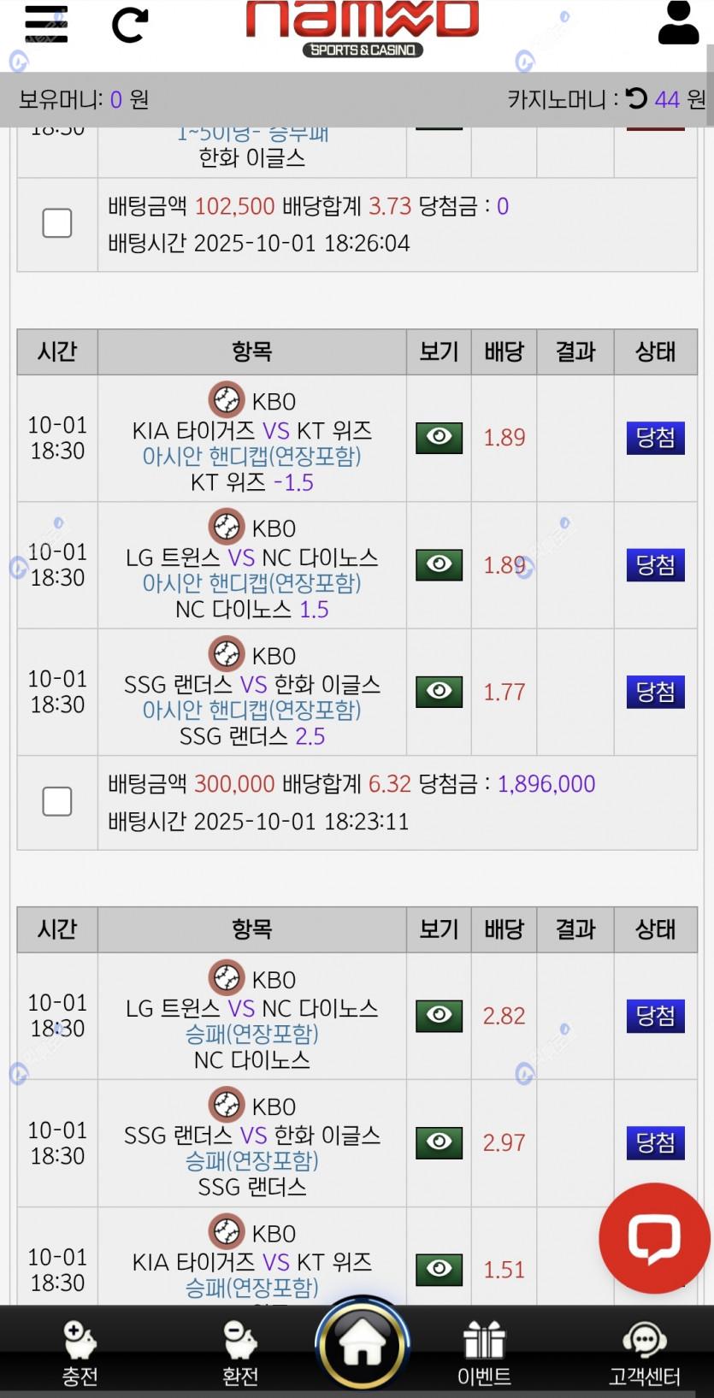
Task: Open the hamburger menu
Action: click(46, 24)
